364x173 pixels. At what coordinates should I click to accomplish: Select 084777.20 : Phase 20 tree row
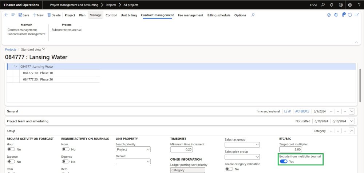click(x=38, y=79)
